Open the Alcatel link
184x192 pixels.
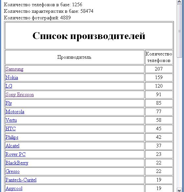12,146
